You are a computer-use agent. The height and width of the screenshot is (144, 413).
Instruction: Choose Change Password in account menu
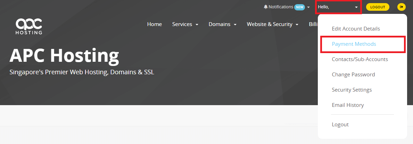point(353,75)
